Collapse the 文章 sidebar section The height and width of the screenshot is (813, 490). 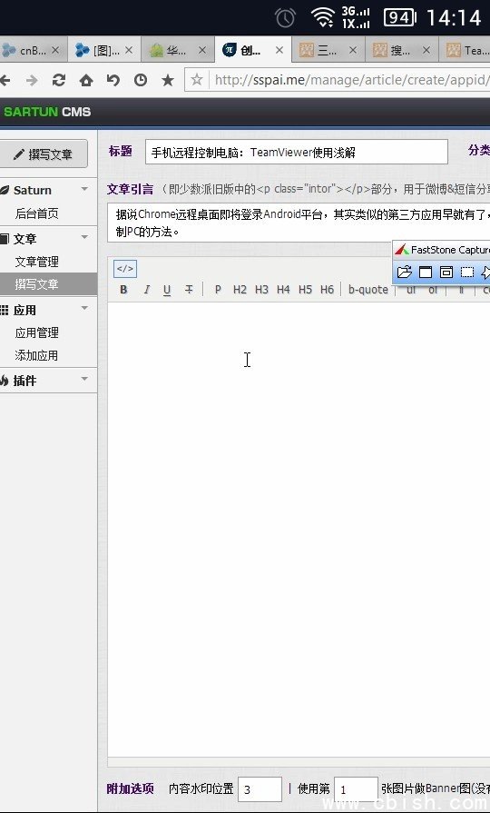click(84, 237)
